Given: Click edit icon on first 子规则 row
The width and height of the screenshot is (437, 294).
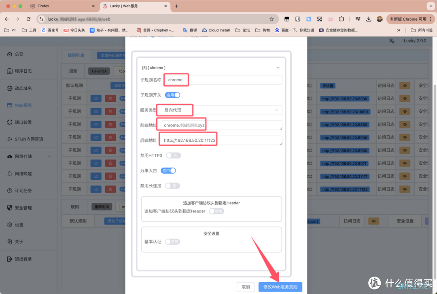Looking at the screenshot, I should click(x=96, y=99).
